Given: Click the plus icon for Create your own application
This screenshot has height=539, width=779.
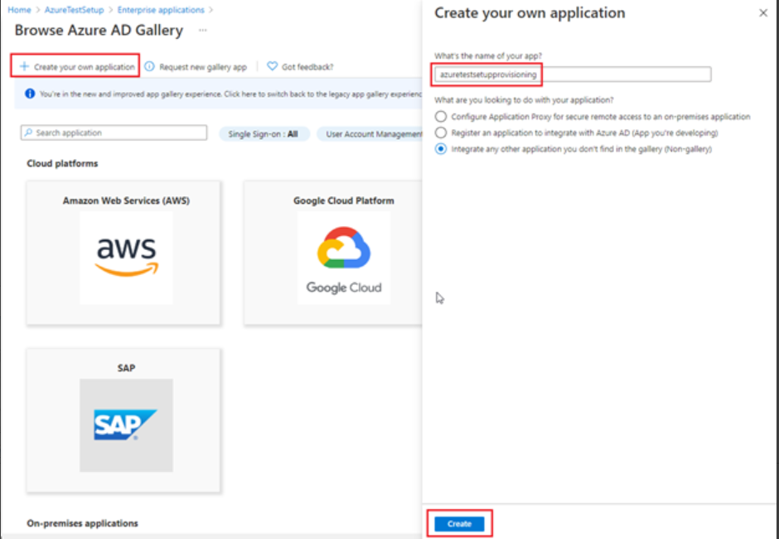Looking at the screenshot, I should (x=24, y=66).
